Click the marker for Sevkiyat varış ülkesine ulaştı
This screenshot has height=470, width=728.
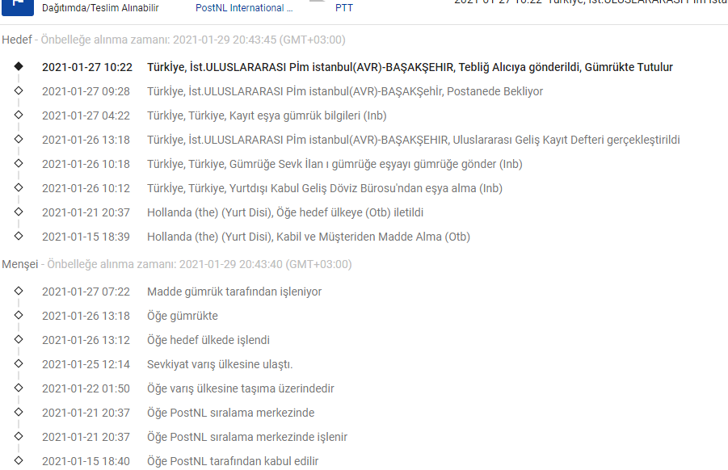tap(19, 363)
